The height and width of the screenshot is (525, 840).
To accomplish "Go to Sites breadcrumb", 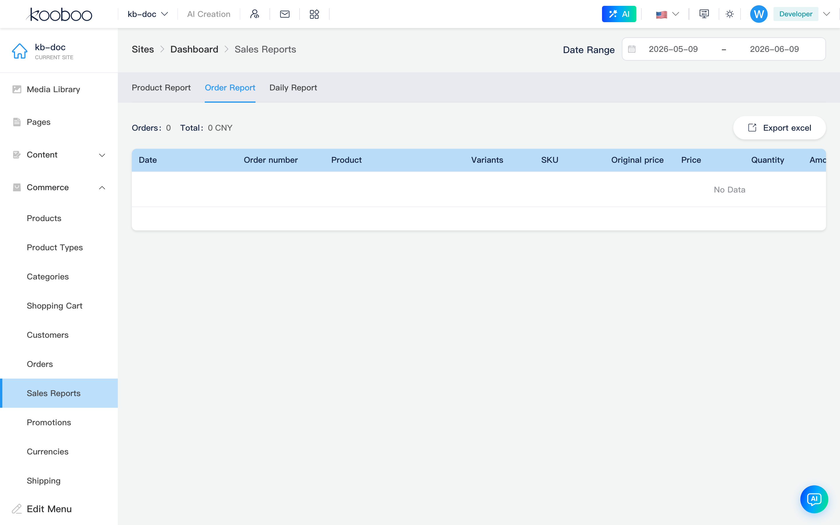I will [x=143, y=49].
